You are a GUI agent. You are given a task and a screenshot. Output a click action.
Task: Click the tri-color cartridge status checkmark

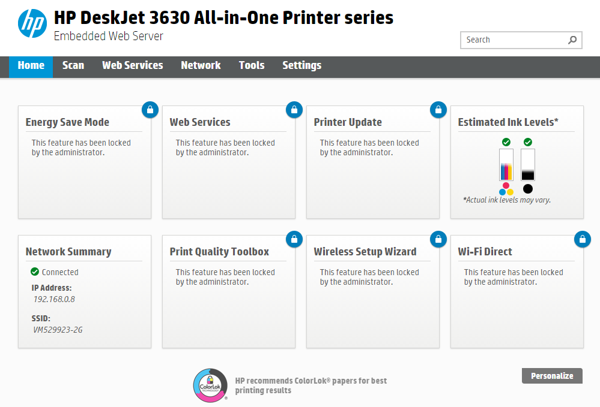(x=506, y=142)
